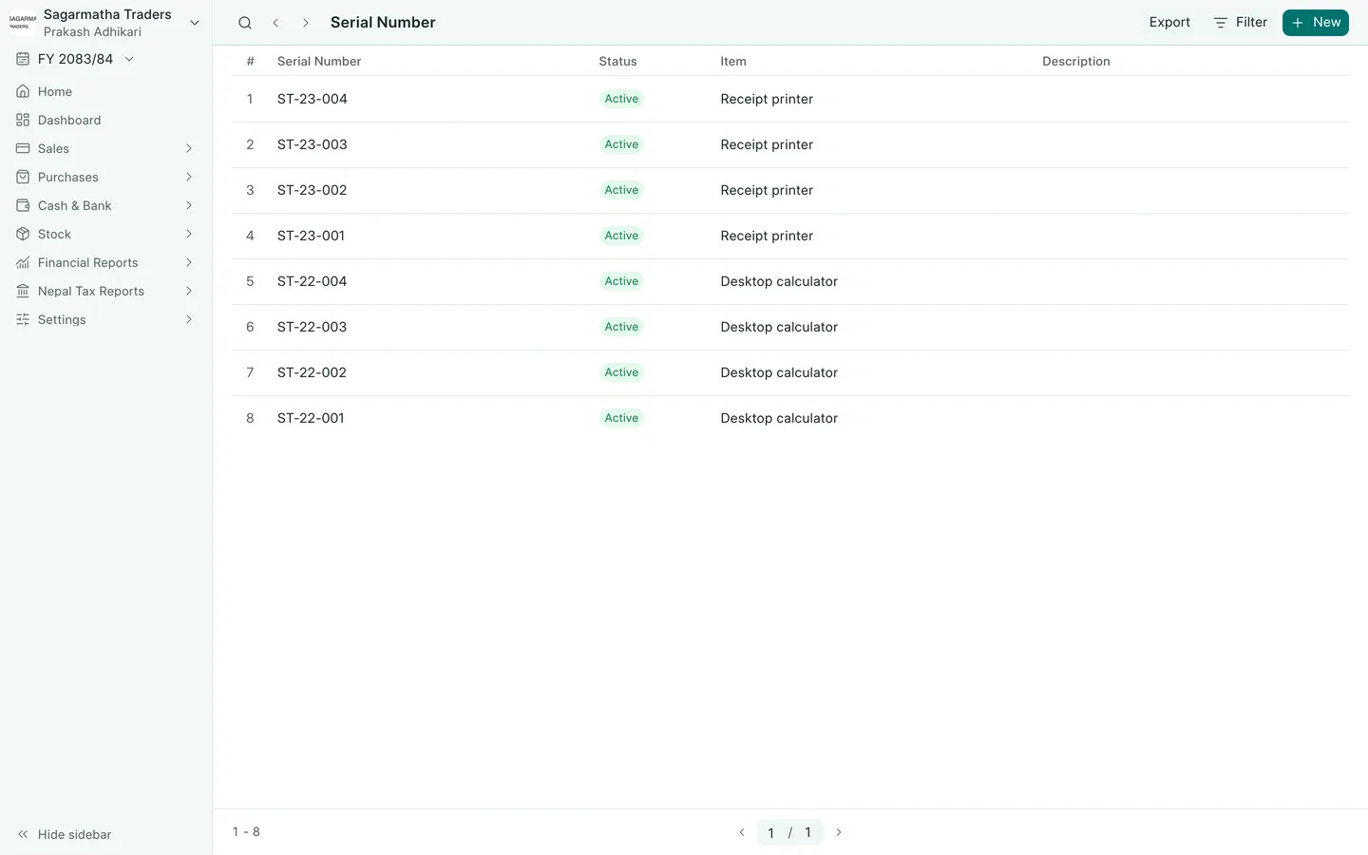The image size is (1368, 855).
Task: Open the company switcher dropdown chevron
Action: pyautogui.click(x=195, y=23)
